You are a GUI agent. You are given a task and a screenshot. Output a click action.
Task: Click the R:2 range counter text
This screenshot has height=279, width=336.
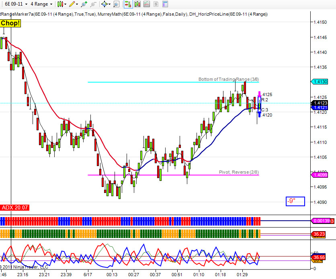pyautogui.click(x=264, y=100)
